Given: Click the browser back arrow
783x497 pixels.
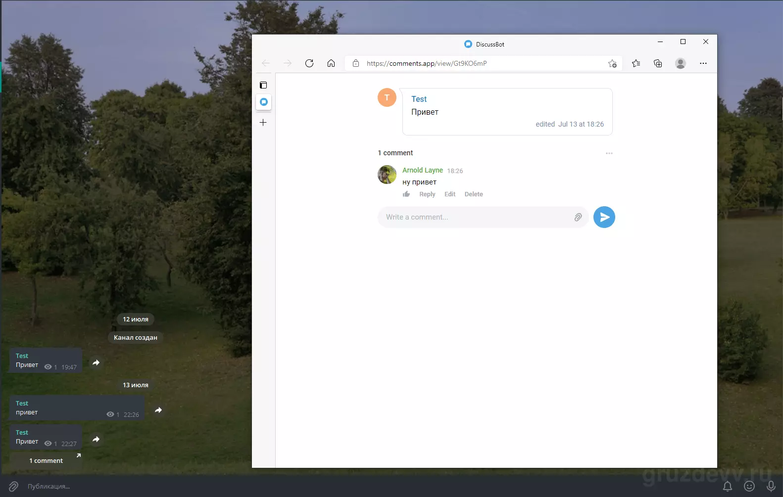Looking at the screenshot, I should point(266,63).
